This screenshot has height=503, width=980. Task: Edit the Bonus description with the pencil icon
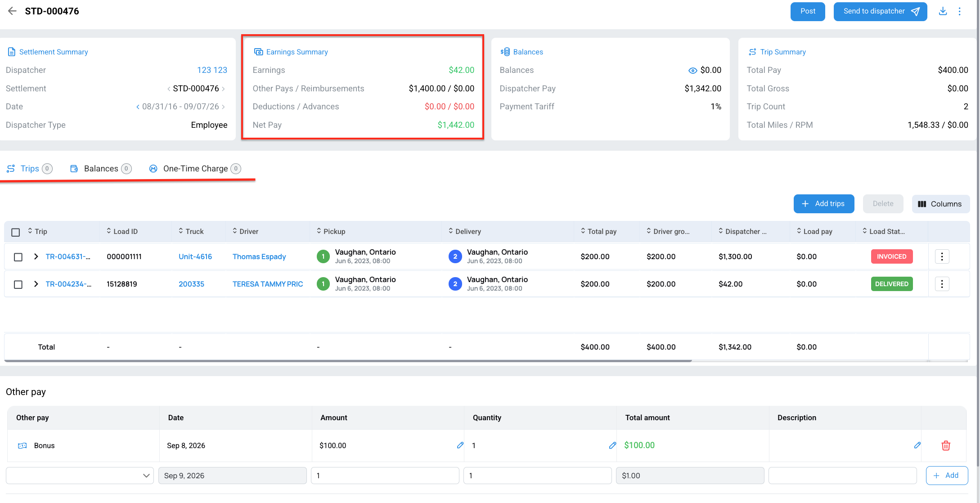click(917, 445)
